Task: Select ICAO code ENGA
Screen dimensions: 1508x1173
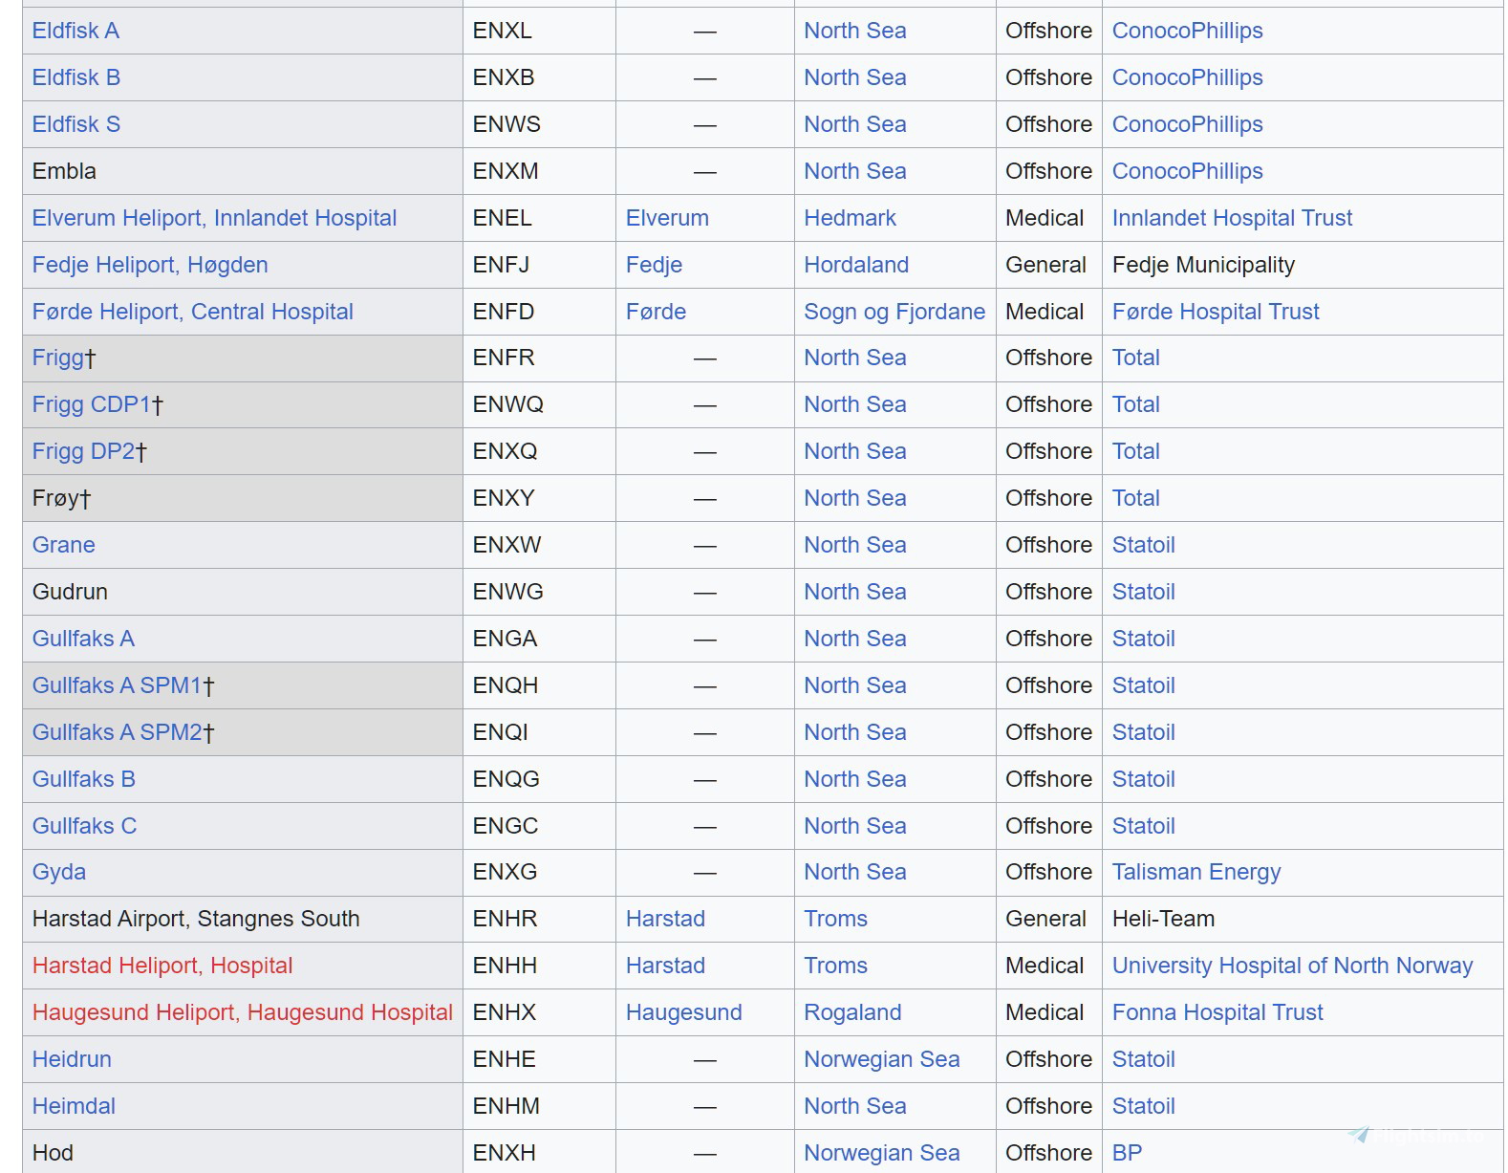Action: (505, 639)
